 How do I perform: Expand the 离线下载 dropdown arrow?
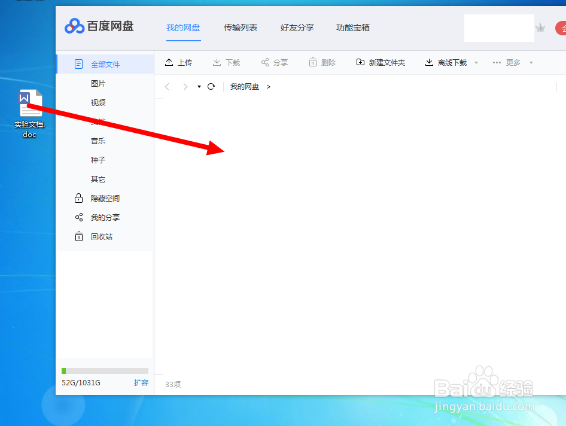click(x=476, y=63)
